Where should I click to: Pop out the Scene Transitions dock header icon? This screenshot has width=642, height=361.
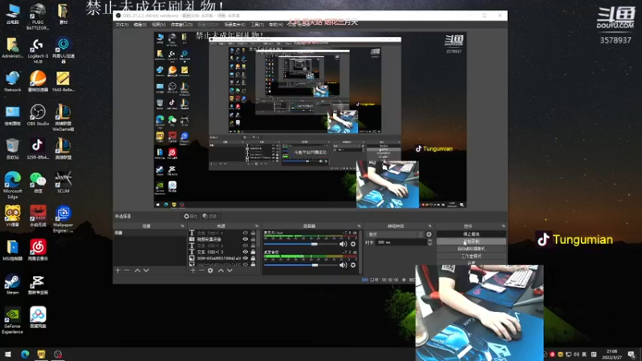tap(429, 226)
